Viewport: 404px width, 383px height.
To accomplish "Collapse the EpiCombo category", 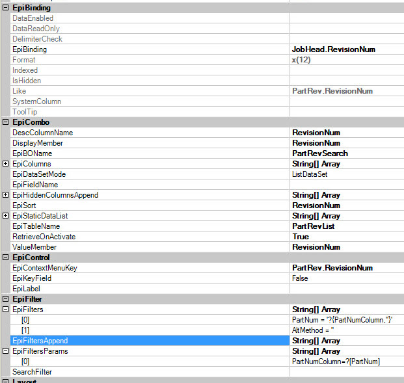I will pyautogui.click(x=5, y=122).
